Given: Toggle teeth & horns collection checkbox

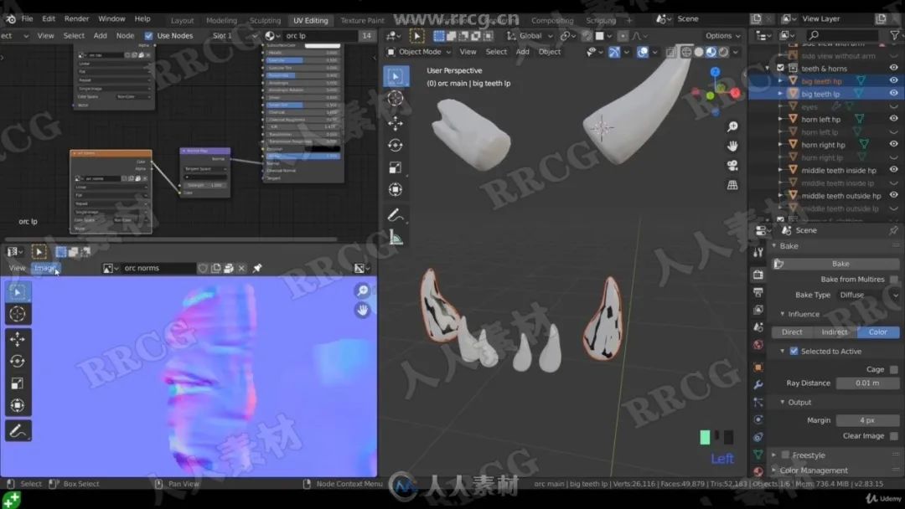Looking at the screenshot, I should 780,68.
